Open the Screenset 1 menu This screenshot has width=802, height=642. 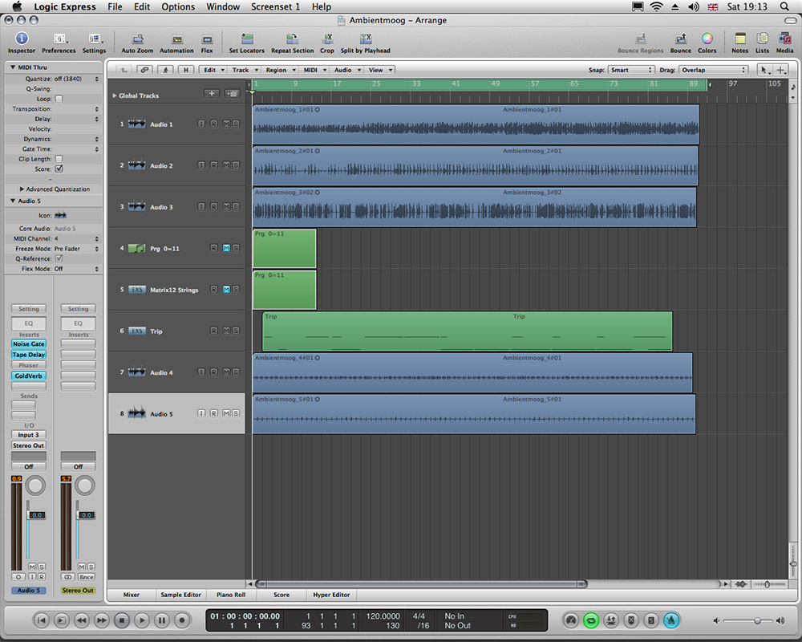pos(275,6)
